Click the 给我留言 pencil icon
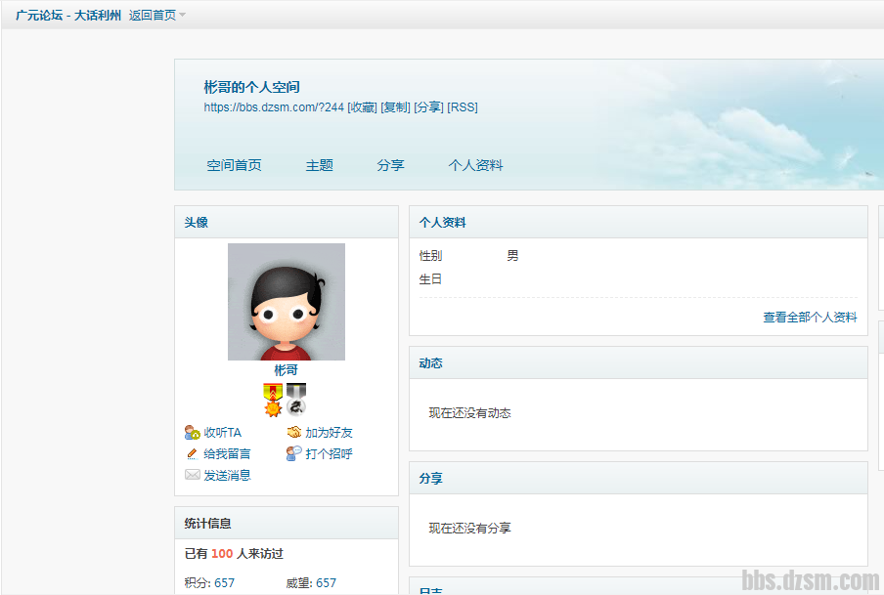The width and height of the screenshot is (884, 595). [x=193, y=454]
